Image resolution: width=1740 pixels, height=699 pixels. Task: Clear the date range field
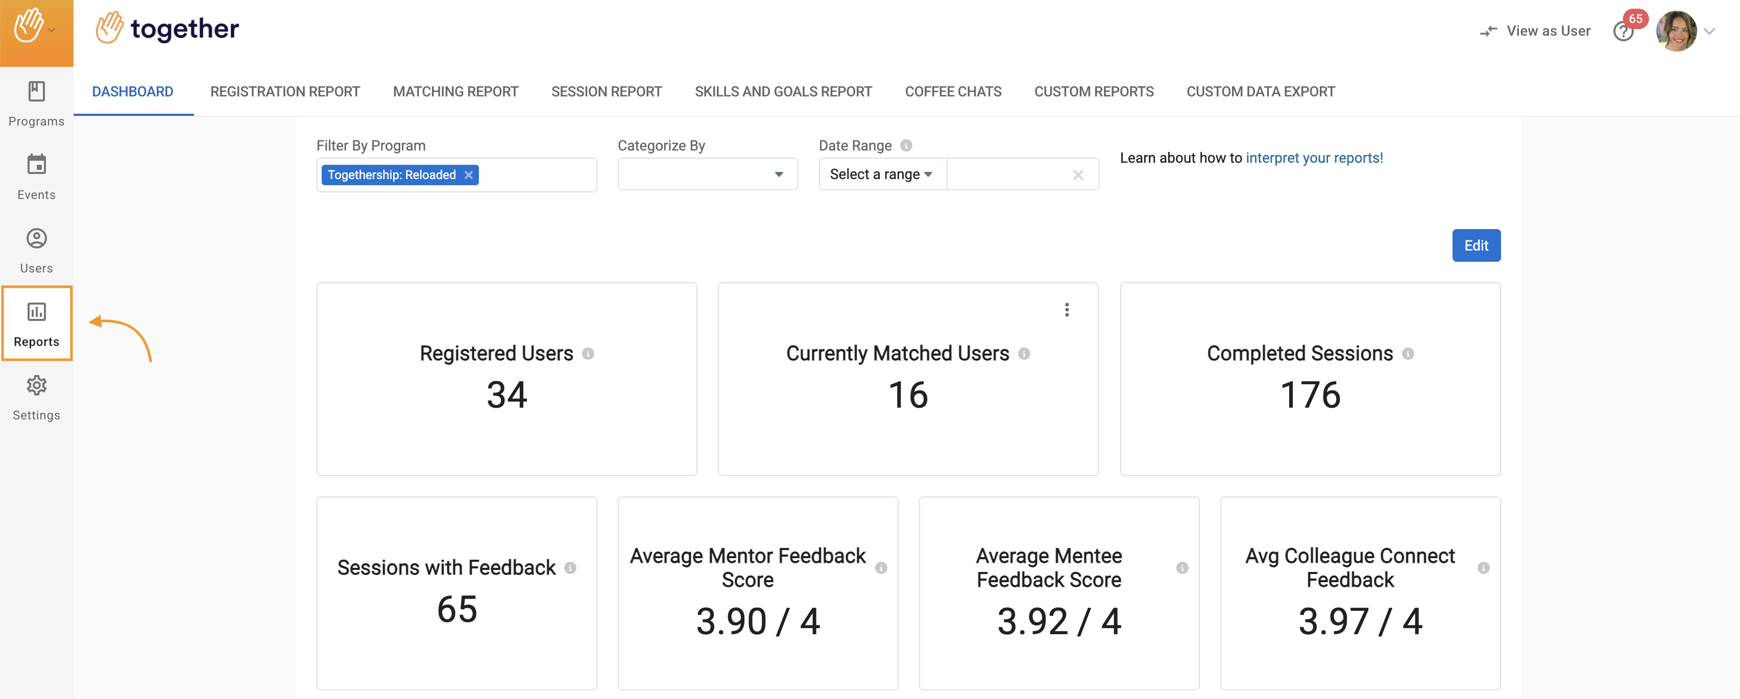point(1078,174)
